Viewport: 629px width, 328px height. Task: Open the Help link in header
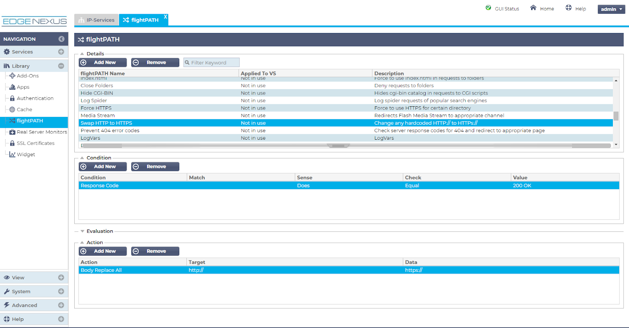pyautogui.click(x=581, y=9)
